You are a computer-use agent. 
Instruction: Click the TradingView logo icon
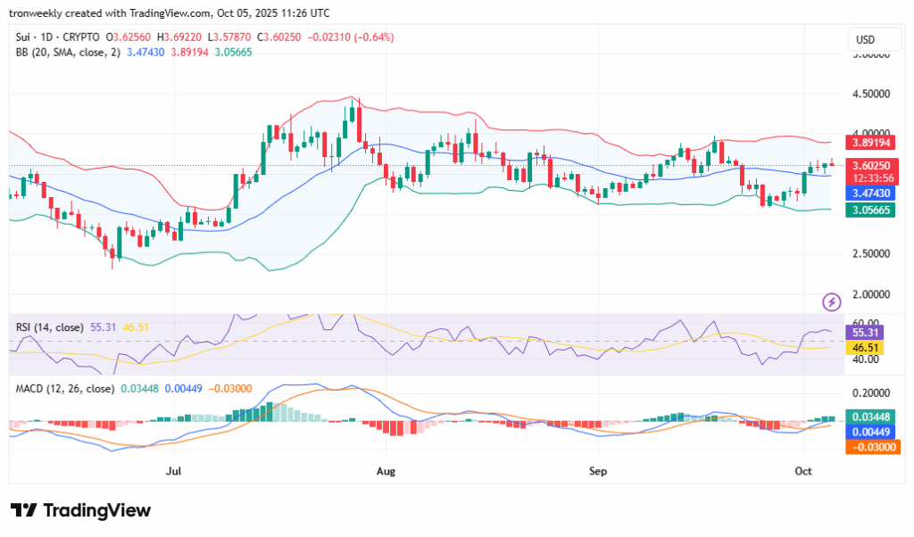pos(23,510)
